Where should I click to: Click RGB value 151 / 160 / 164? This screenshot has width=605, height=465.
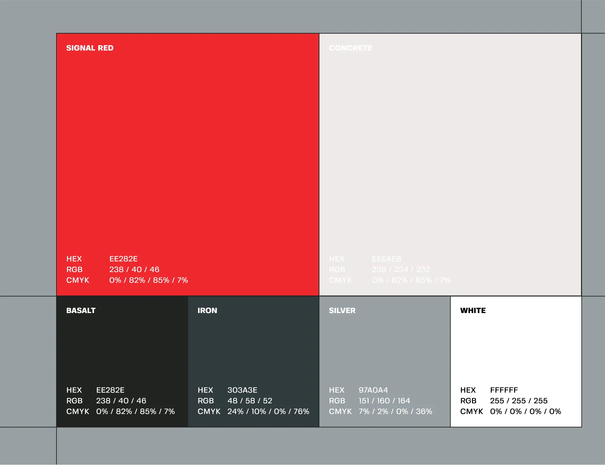click(384, 401)
